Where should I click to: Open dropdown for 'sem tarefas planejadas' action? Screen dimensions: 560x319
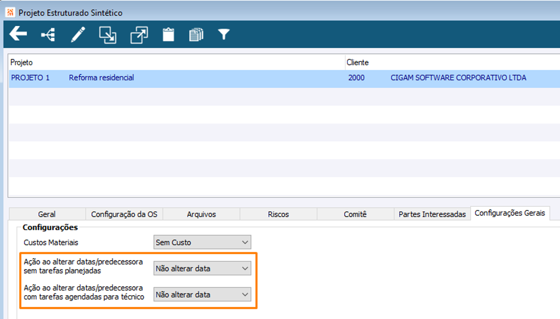[202, 268]
